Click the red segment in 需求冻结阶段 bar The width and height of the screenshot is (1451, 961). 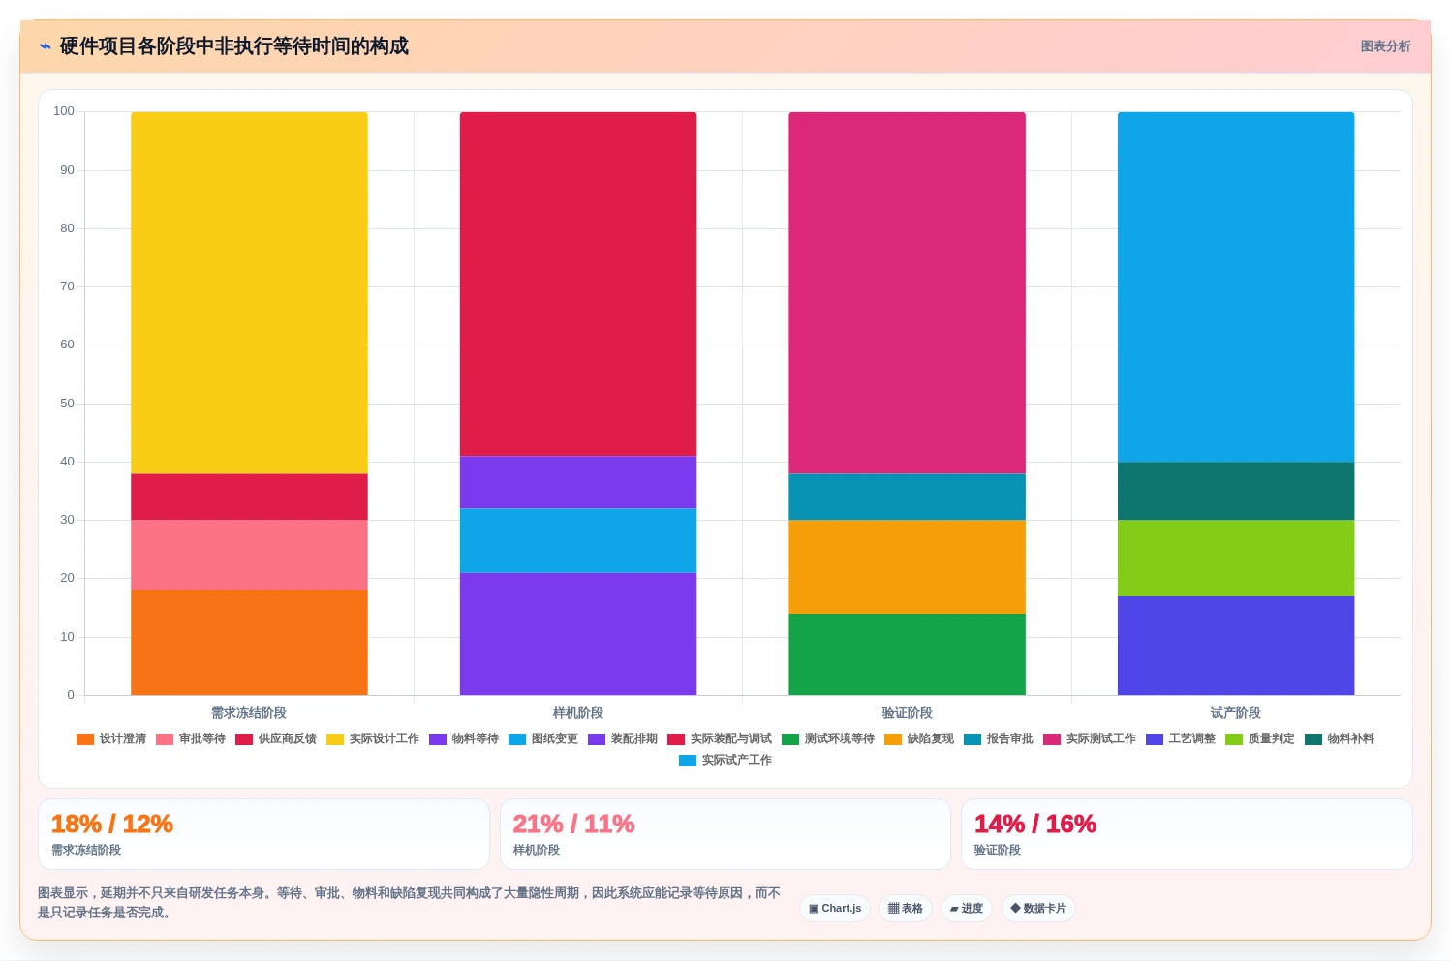point(249,497)
